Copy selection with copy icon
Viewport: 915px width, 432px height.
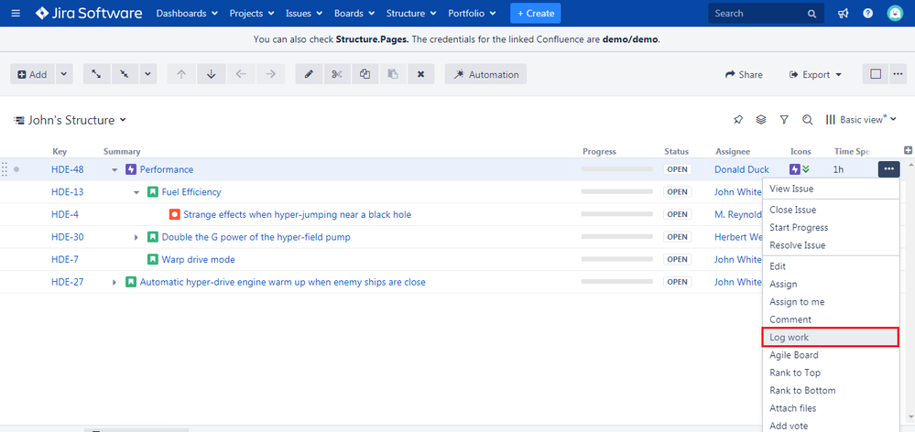(365, 74)
